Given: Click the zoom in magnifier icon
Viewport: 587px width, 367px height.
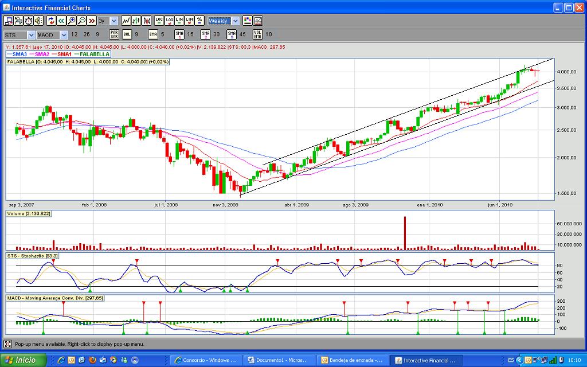Looking at the screenshot, I should [x=72, y=21].
